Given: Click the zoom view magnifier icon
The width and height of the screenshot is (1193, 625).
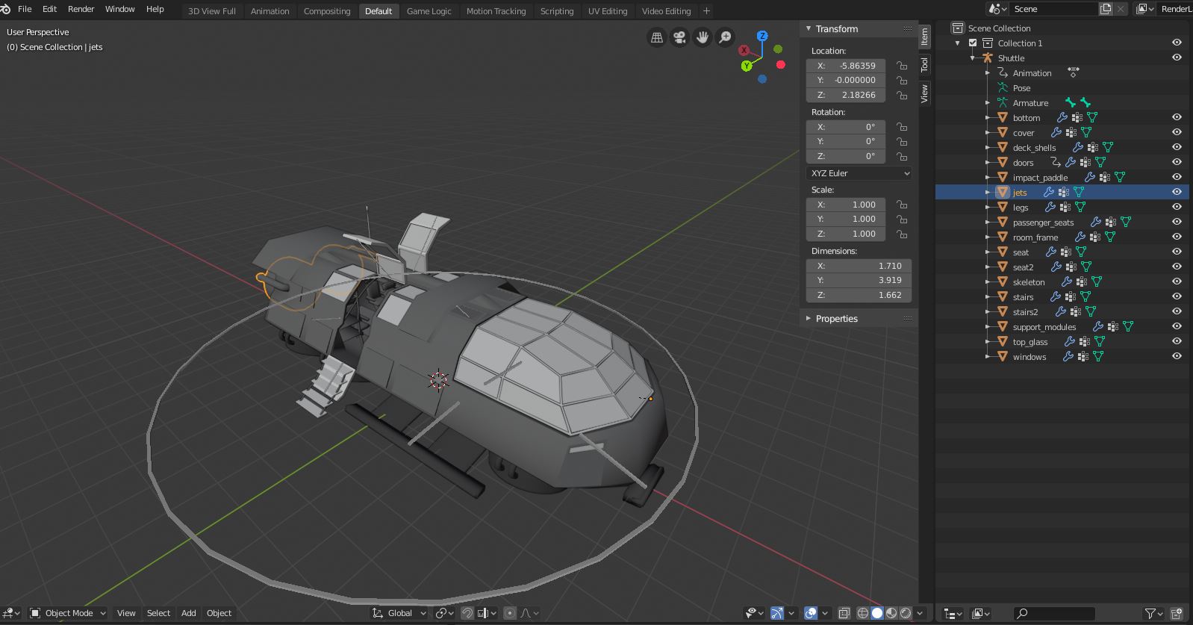Looking at the screenshot, I should (x=725, y=37).
